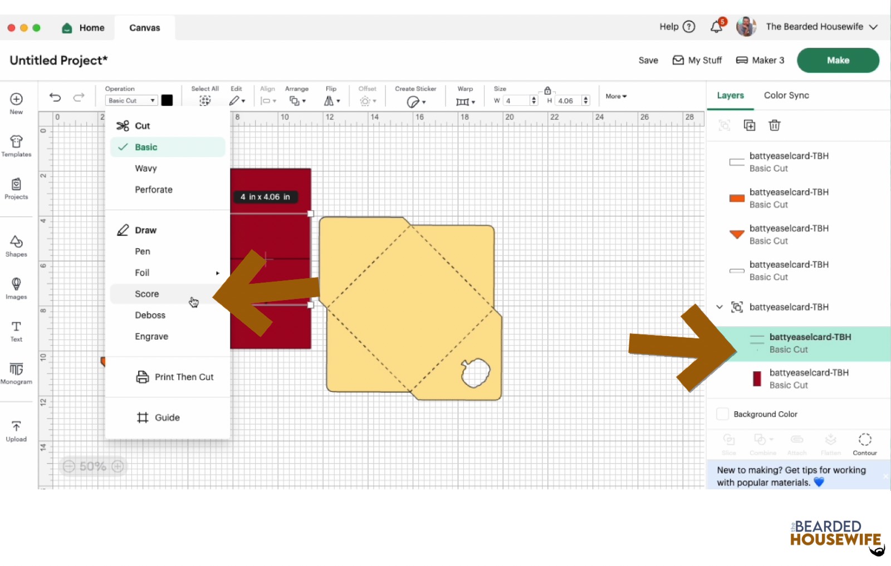Open the Operation dropdown

[x=131, y=101]
